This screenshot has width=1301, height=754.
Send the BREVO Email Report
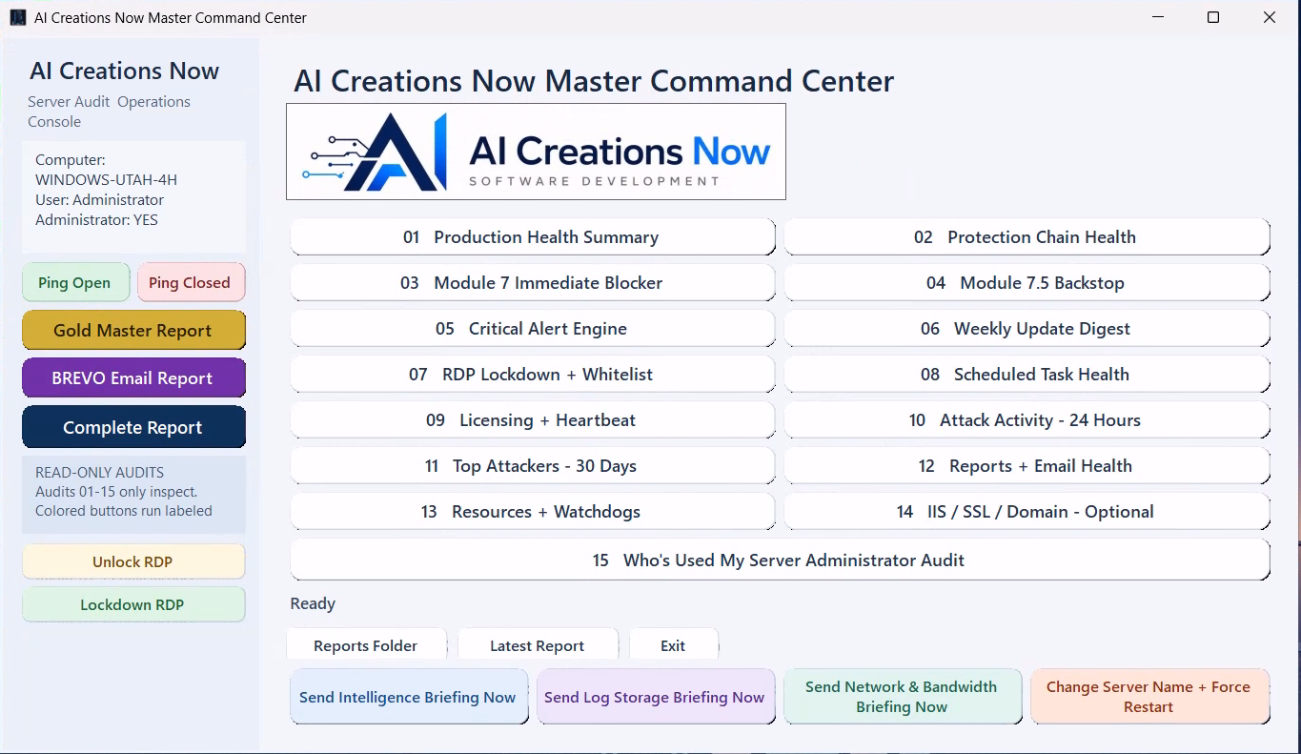(133, 378)
